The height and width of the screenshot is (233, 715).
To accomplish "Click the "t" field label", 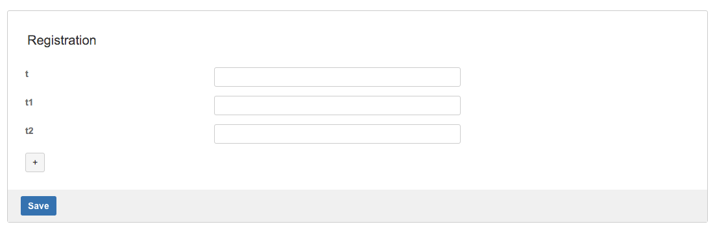I will point(27,74).
